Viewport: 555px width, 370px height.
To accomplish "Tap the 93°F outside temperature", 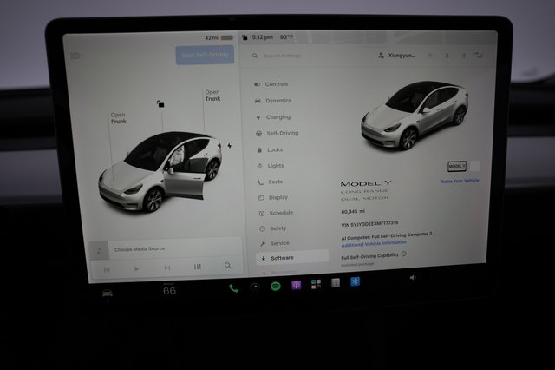I will pyautogui.click(x=286, y=36).
